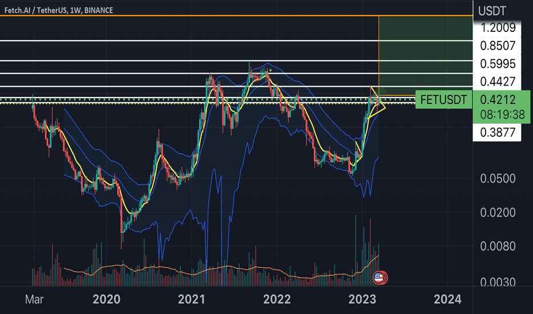533x314 pixels.
Task: Click the FETUSDT symbol label
Action: click(x=444, y=99)
